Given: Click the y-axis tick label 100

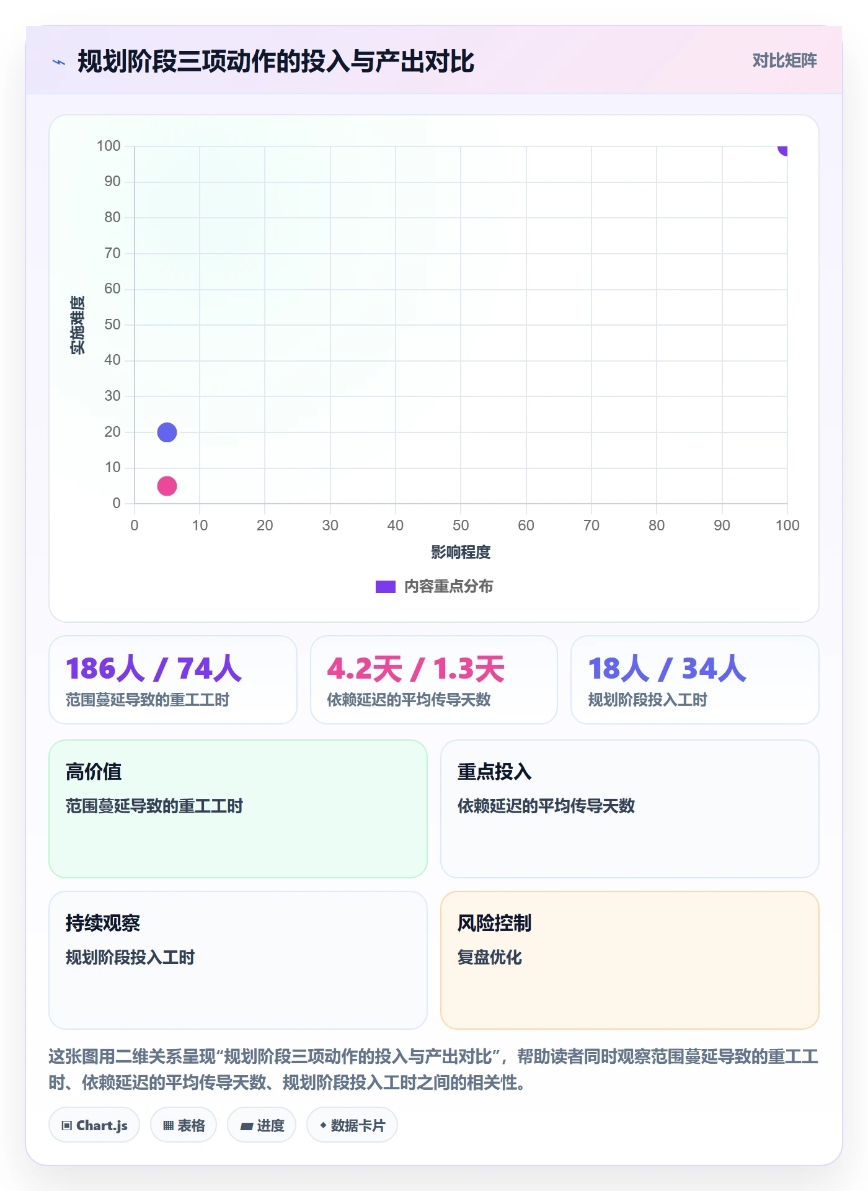Looking at the screenshot, I should click(x=108, y=146).
